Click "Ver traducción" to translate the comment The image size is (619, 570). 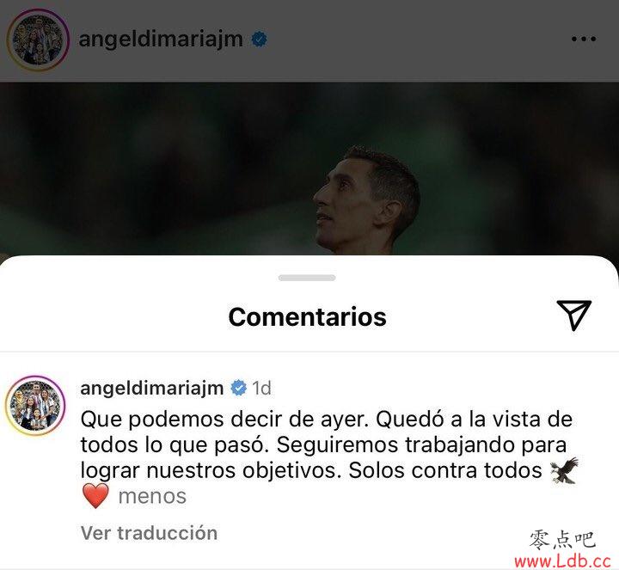coord(149,533)
